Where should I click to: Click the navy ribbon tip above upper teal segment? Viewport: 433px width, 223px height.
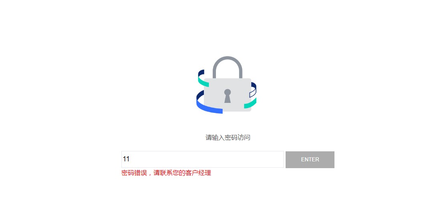click(201, 73)
